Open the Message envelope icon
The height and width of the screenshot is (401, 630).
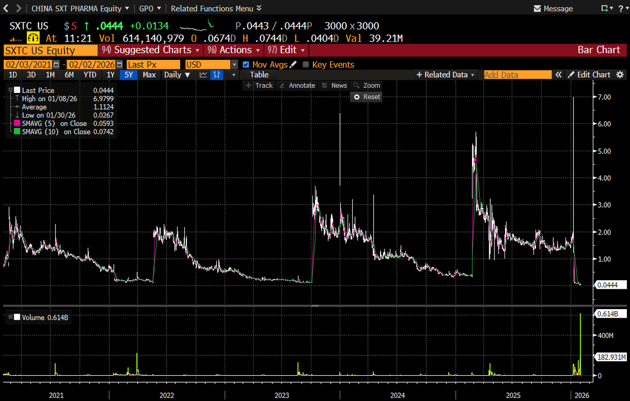[x=537, y=8]
